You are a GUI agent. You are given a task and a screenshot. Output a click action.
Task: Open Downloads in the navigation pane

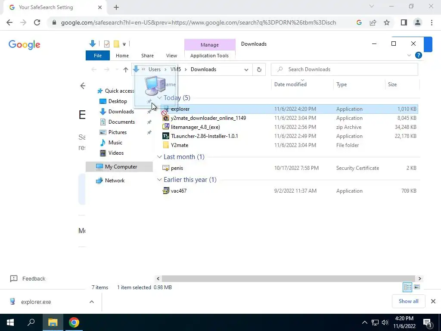121,112
